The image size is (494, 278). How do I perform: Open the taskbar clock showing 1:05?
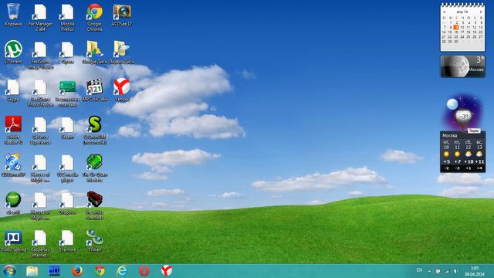pyautogui.click(x=475, y=271)
